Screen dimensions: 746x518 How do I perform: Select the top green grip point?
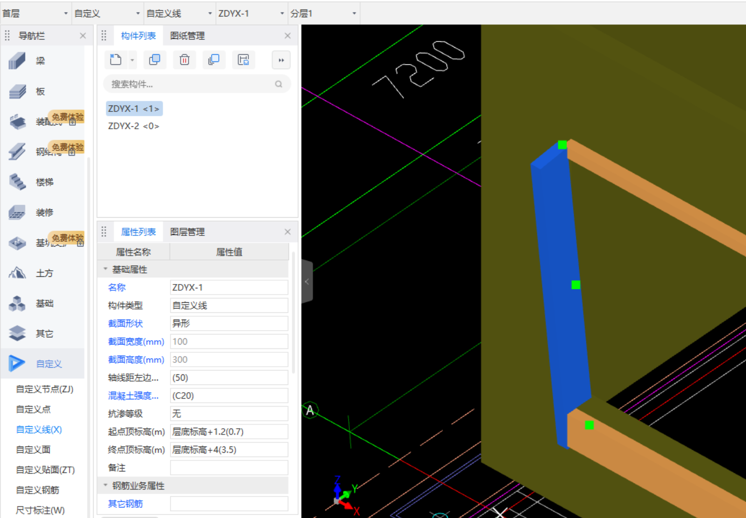[x=562, y=145]
